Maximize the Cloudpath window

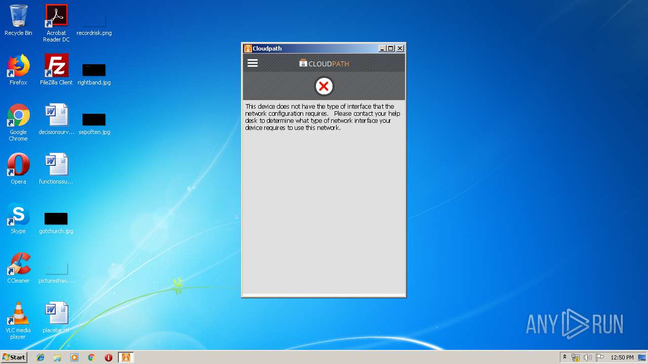390,49
